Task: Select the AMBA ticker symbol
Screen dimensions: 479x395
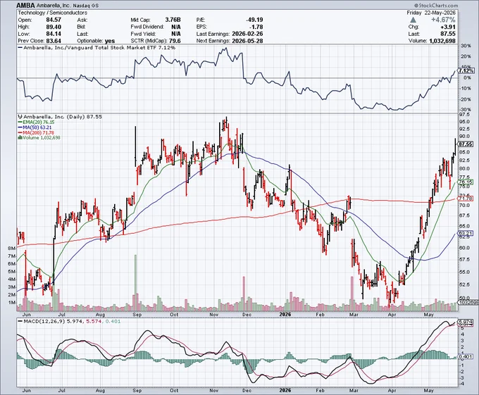Action: pos(25,5)
